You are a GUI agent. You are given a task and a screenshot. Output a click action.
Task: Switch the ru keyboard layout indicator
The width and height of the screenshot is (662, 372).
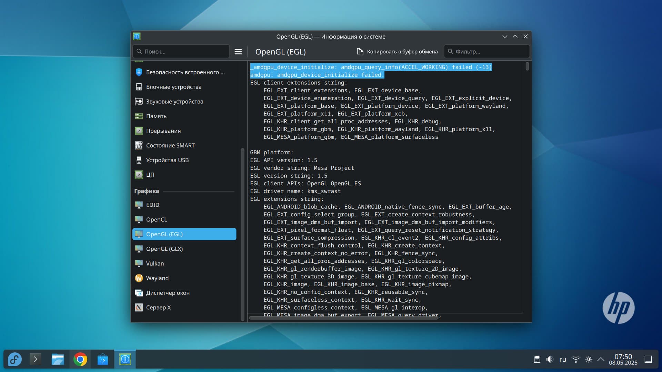563,360
